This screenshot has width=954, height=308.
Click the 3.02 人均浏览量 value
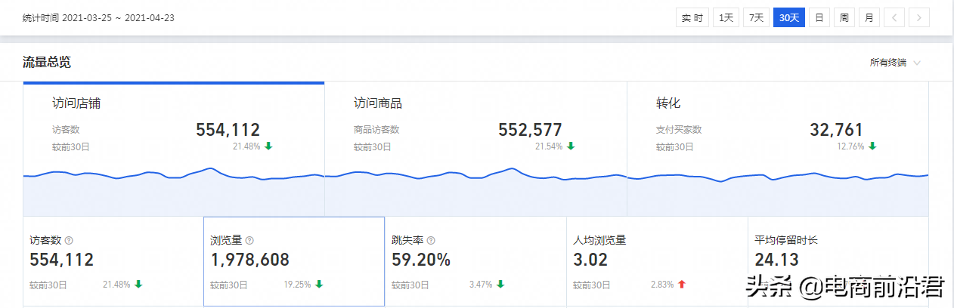(590, 260)
